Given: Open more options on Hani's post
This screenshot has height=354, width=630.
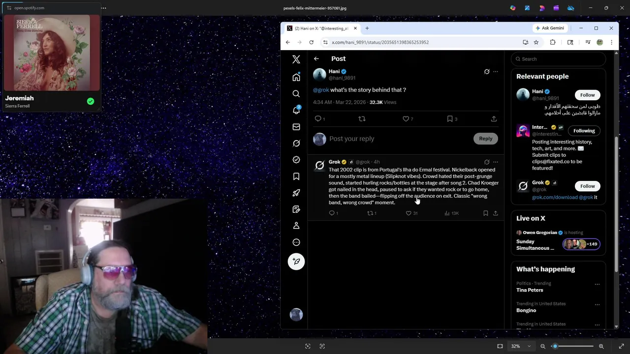Looking at the screenshot, I should coord(496,72).
